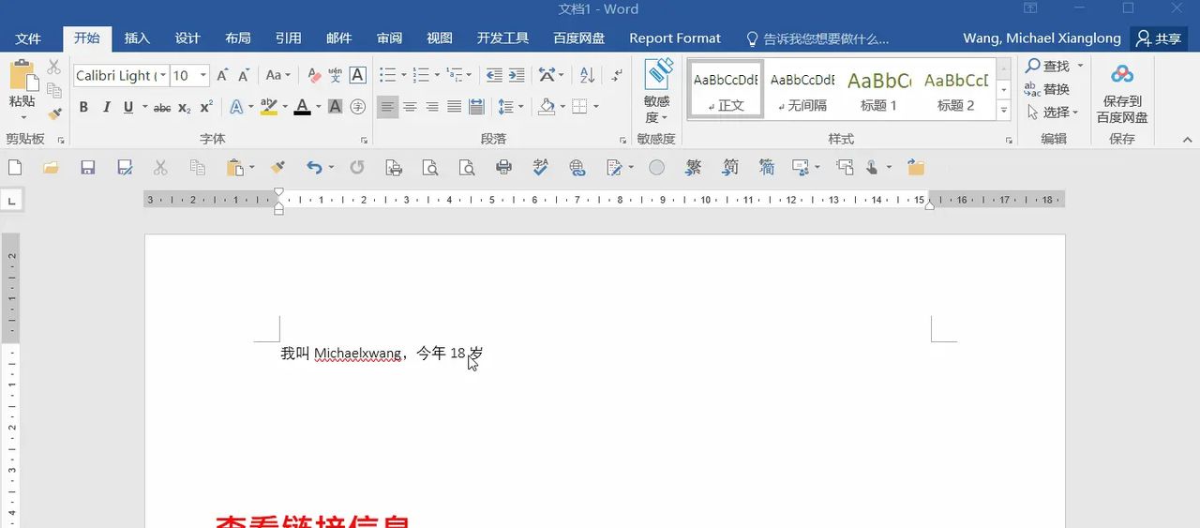Open the font name dropdown Calibri Light

163,75
